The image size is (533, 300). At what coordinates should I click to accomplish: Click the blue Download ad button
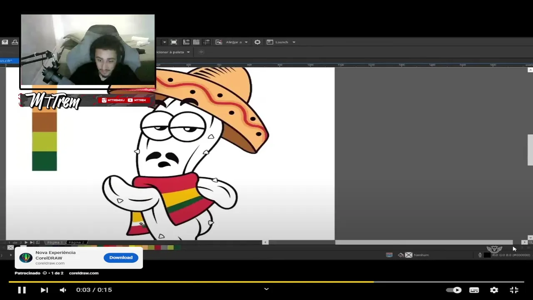[x=121, y=257]
